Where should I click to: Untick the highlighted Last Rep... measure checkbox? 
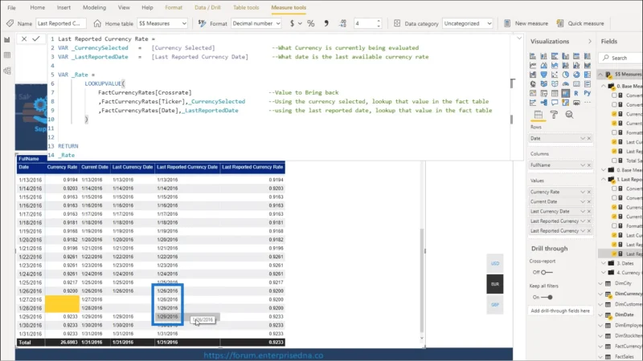coord(614,254)
